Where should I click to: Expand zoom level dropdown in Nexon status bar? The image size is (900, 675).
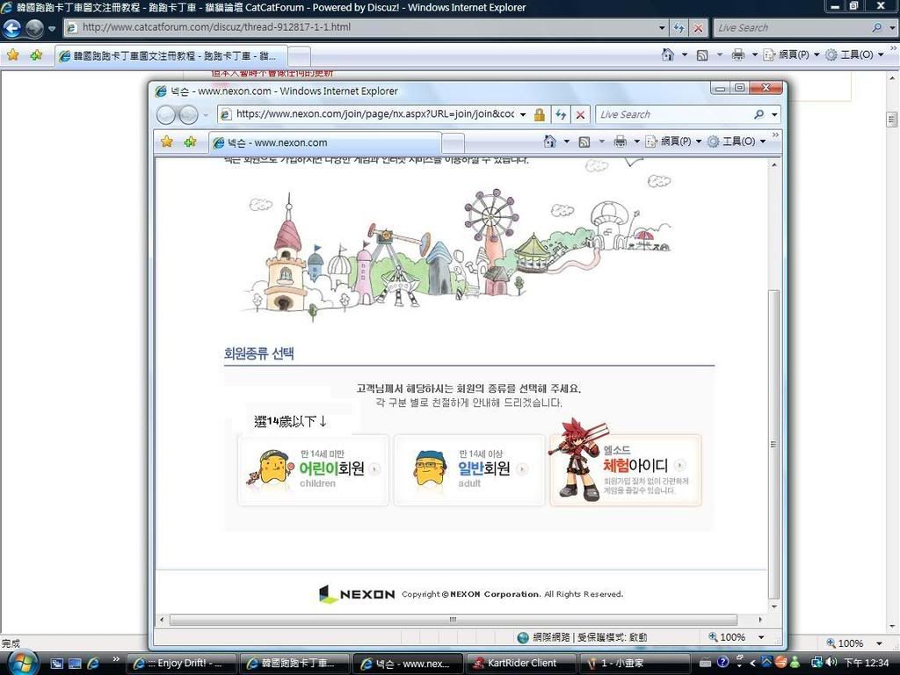point(761,637)
